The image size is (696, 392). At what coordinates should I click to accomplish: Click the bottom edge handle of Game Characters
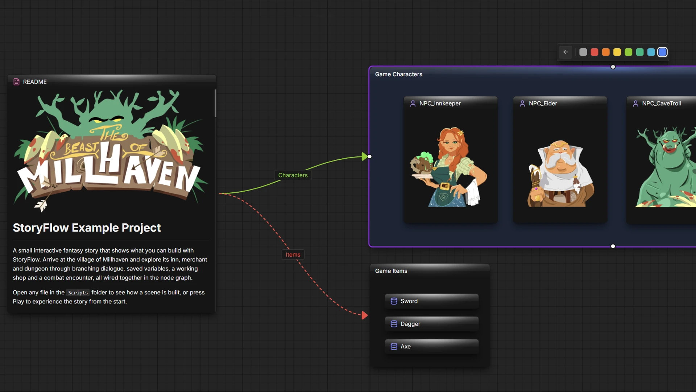[x=613, y=246]
